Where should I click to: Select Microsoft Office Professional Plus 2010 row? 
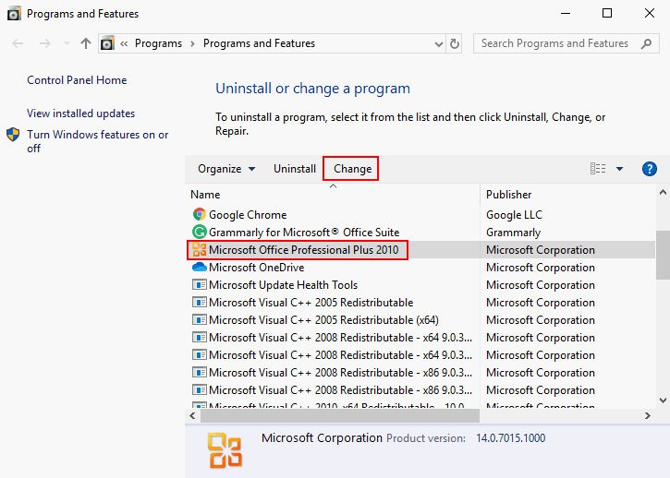click(x=420, y=250)
